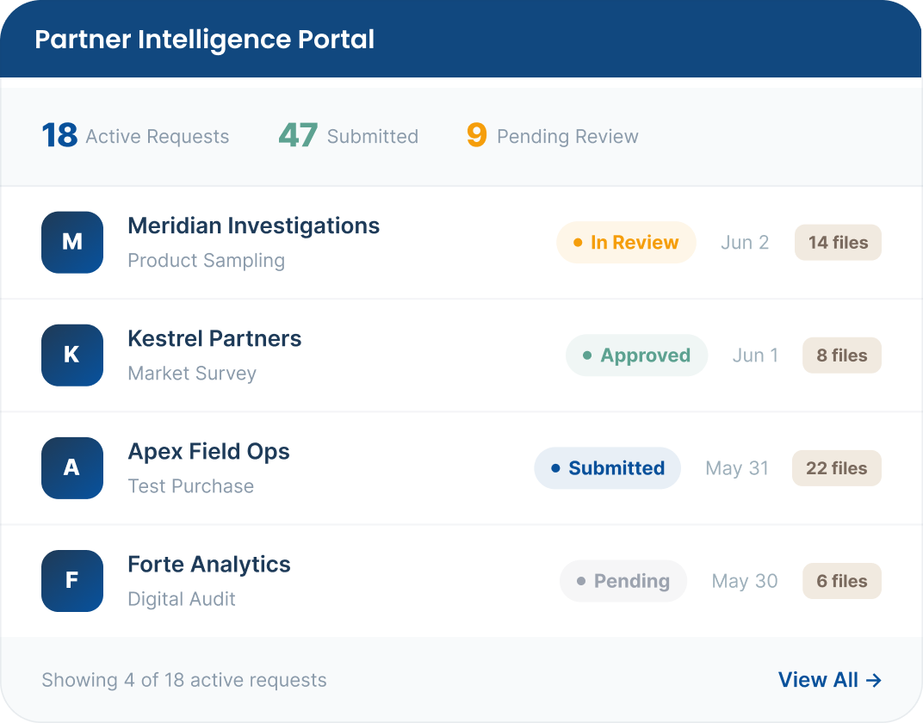This screenshot has height=723, width=923.
Task: Click the Jun 2 date
Action: coord(745,243)
